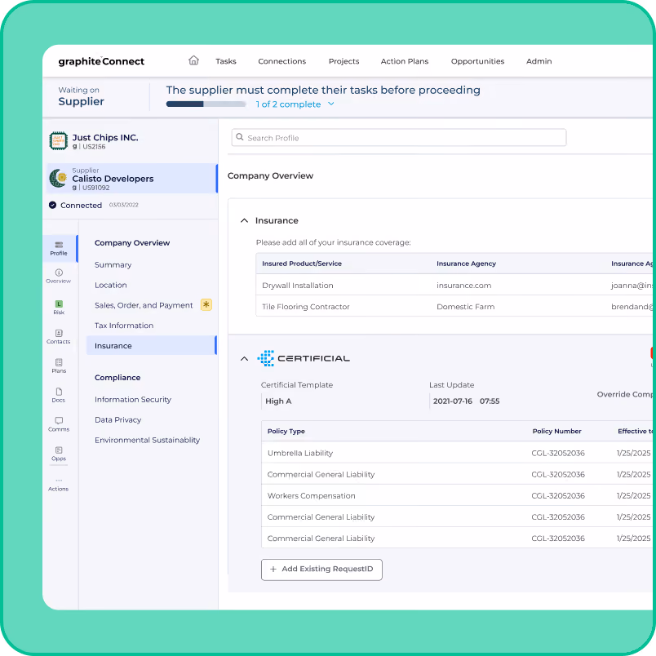Open the Connections menu

point(282,61)
